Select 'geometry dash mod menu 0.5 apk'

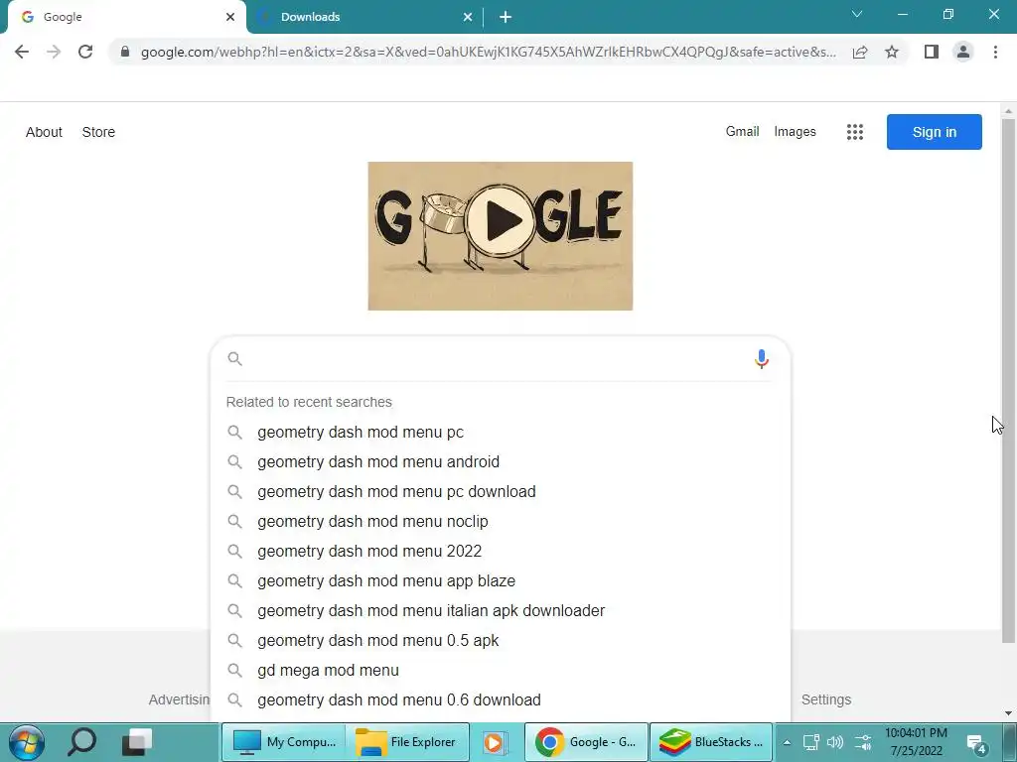point(501,641)
